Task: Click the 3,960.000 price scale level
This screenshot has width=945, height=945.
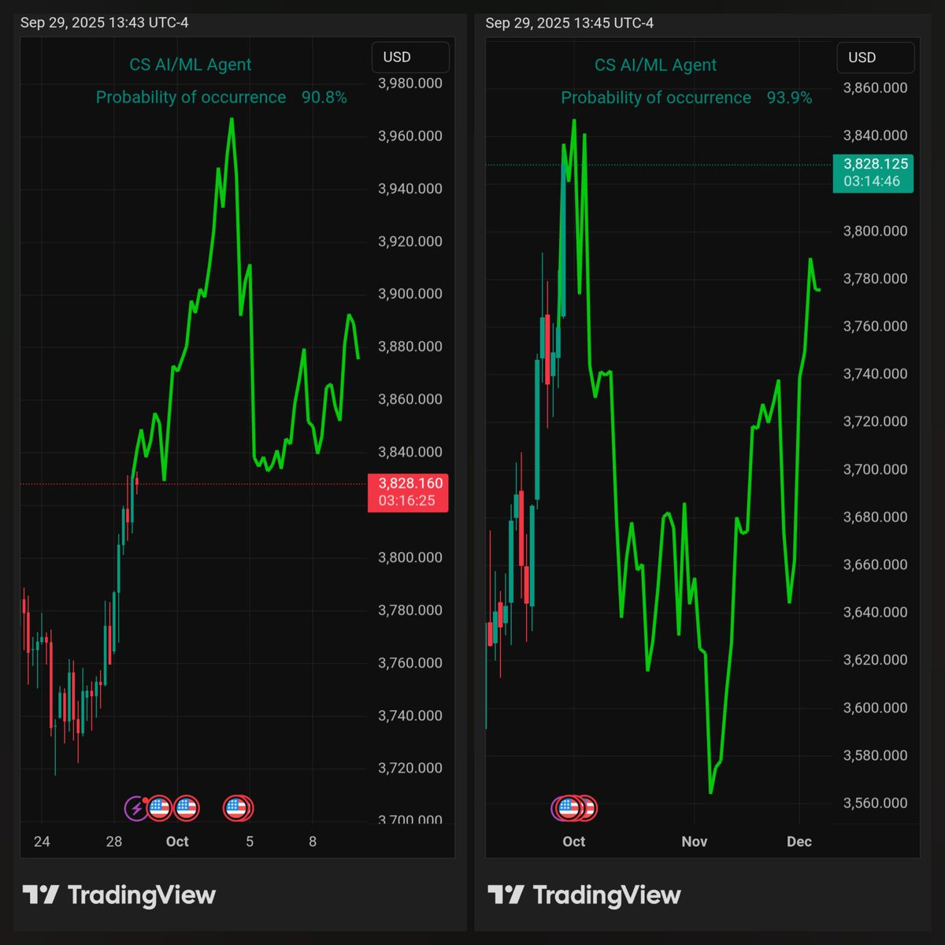Action: click(x=410, y=136)
